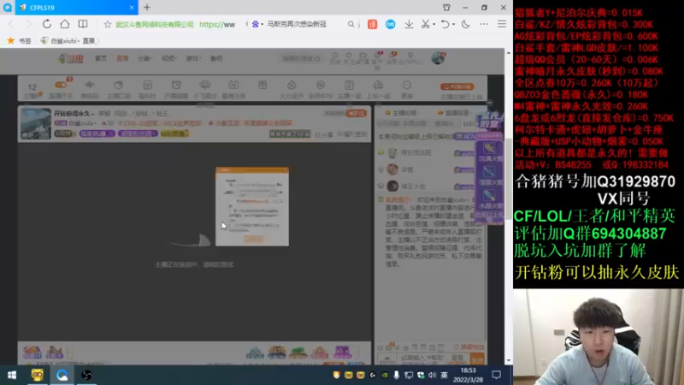
Task: Click the popup dialog orange title bar
Action: pos(252,169)
